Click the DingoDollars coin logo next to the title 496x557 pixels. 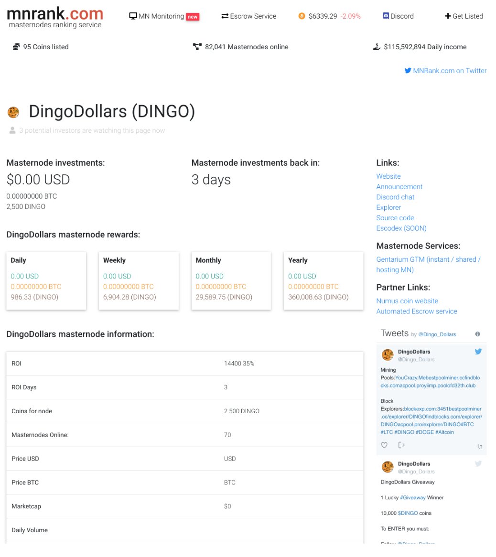pos(13,111)
